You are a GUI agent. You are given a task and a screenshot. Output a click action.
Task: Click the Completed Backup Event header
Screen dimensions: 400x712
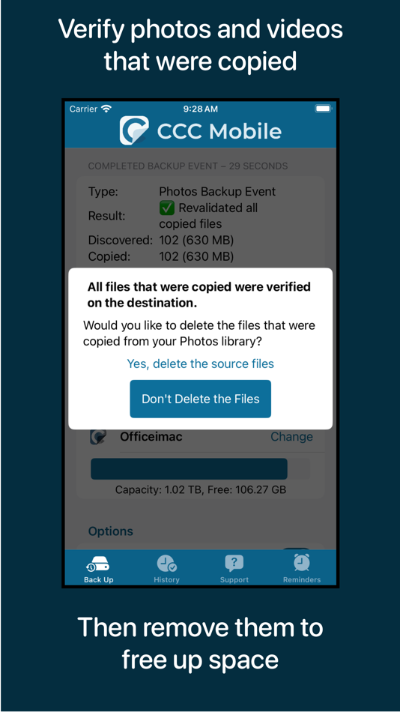pos(187,166)
